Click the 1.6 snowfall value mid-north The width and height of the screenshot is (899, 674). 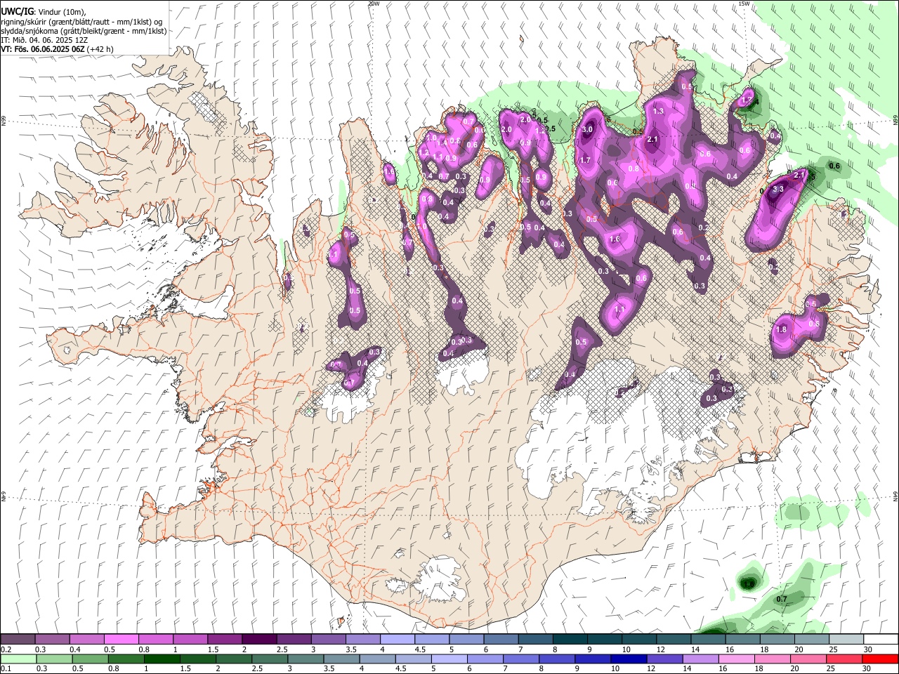615,239
